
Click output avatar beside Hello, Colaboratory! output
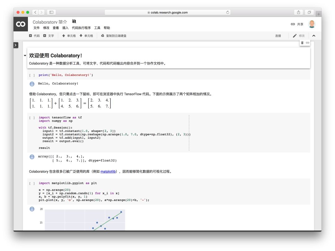pos(32,84)
